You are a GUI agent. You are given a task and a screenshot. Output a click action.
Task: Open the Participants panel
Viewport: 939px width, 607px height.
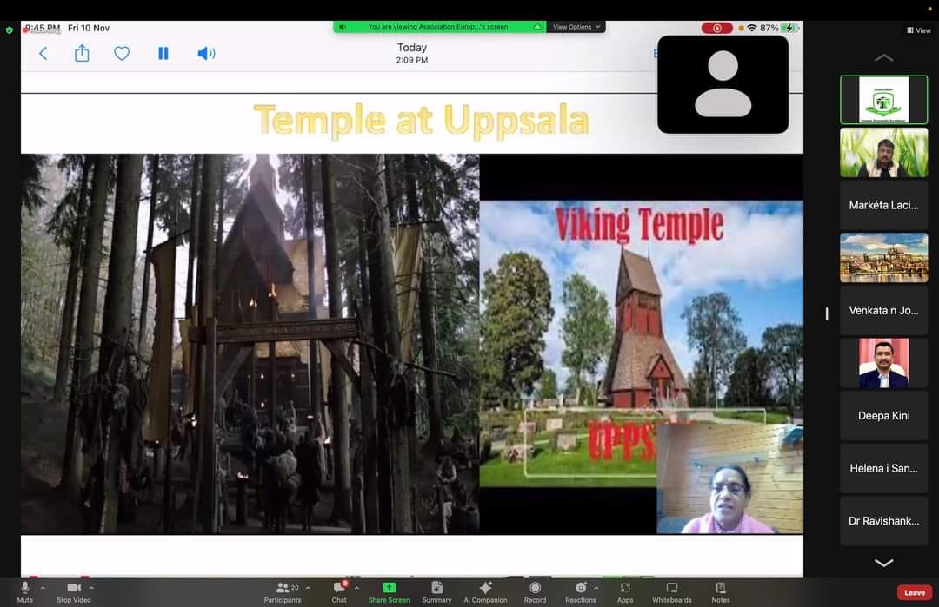click(283, 591)
